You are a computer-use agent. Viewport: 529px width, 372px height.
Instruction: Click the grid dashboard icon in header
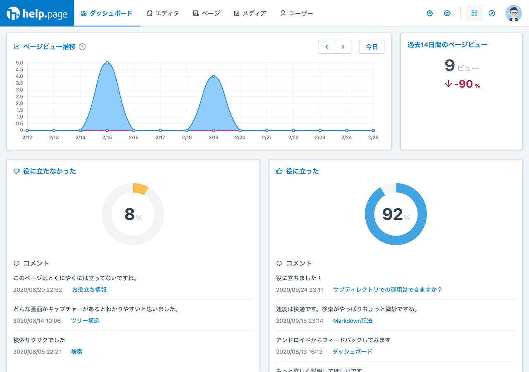click(x=474, y=13)
